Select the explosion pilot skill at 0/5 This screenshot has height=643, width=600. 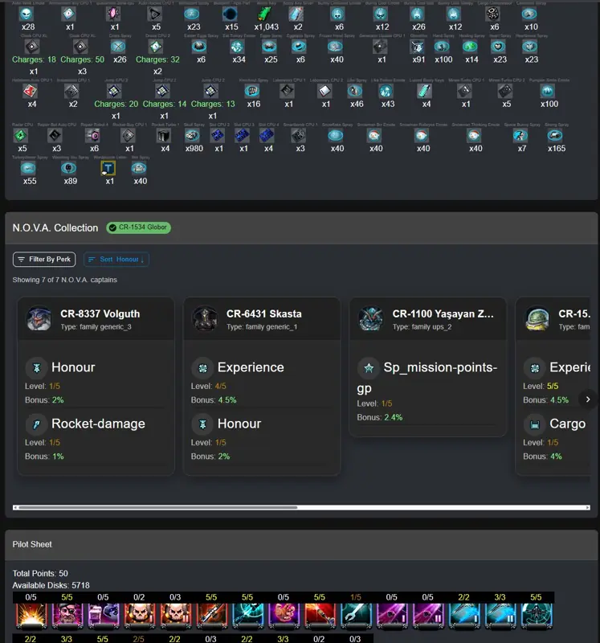click(31, 616)
